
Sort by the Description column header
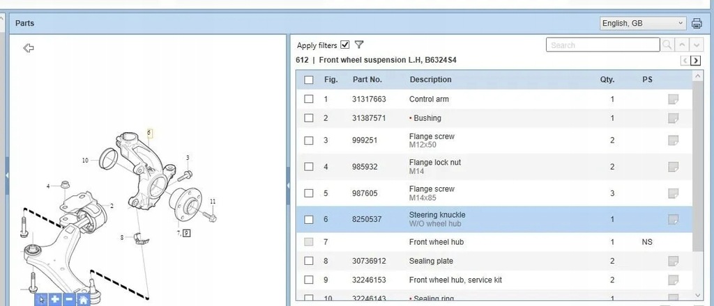[x=430, y=79]
